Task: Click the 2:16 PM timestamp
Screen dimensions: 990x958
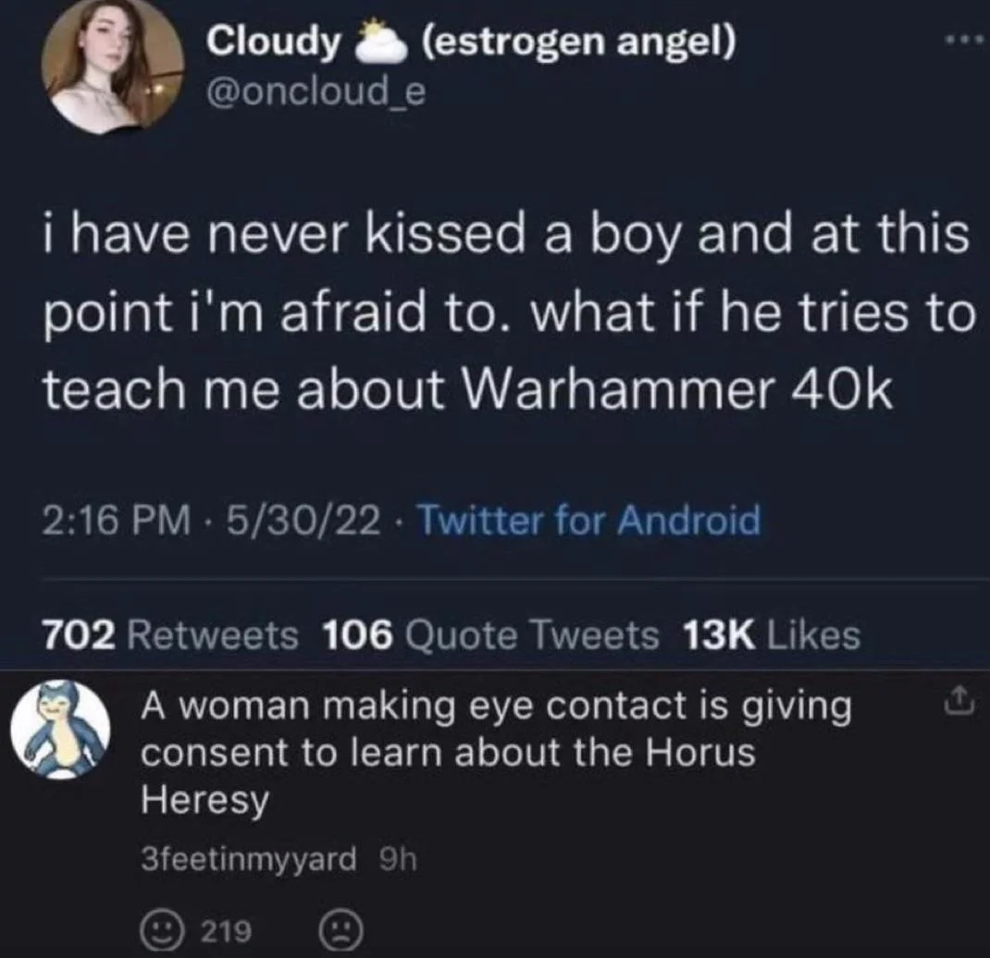Action: (x=117, y=520)
